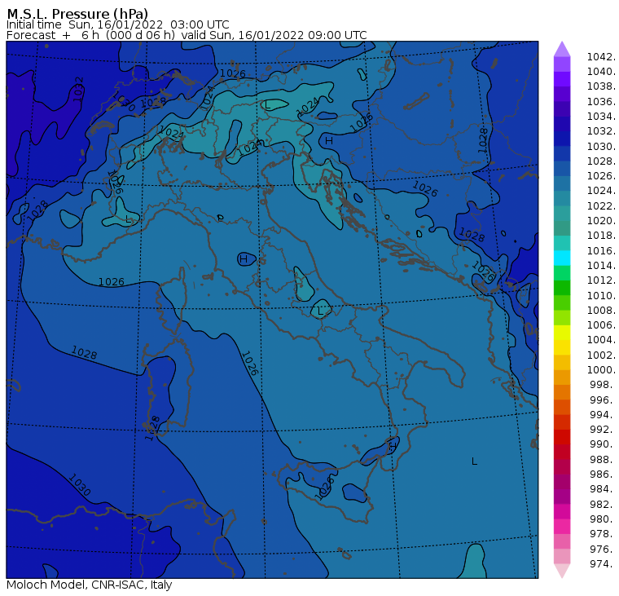Image resolution: width=619 pixels, height=596 pixels.
Task: Click the L marker over the Ionian Sea
Action: pyautogui.click(x=475, y=461)
